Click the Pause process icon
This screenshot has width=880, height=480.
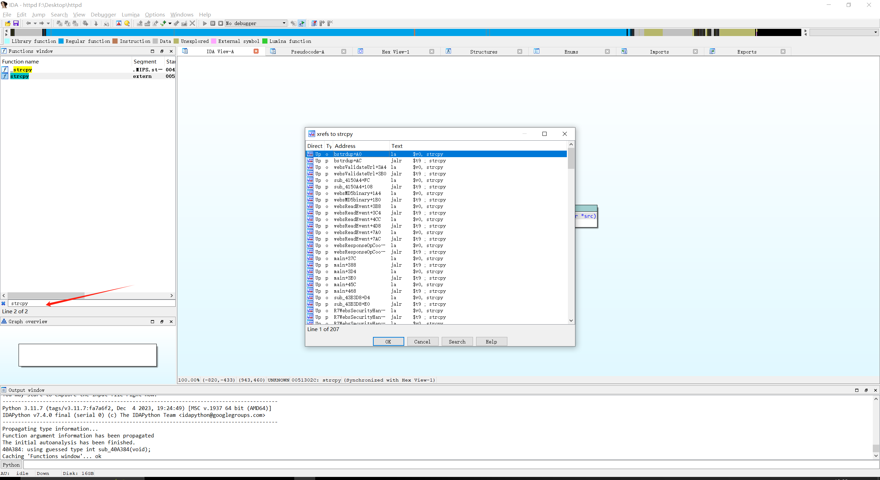tap(213, 23)
